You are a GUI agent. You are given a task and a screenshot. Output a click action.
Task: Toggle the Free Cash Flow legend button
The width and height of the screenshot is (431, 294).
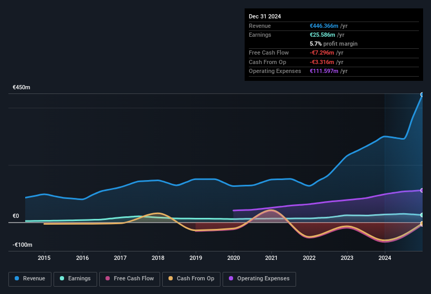pos(130,279)
